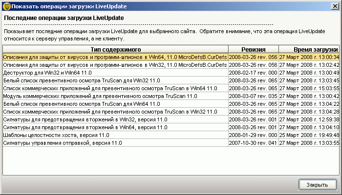Click revision 2008-02-17 rev. 000 cell
Viewport: 342px width, 195px height.
tap(254, 73)
